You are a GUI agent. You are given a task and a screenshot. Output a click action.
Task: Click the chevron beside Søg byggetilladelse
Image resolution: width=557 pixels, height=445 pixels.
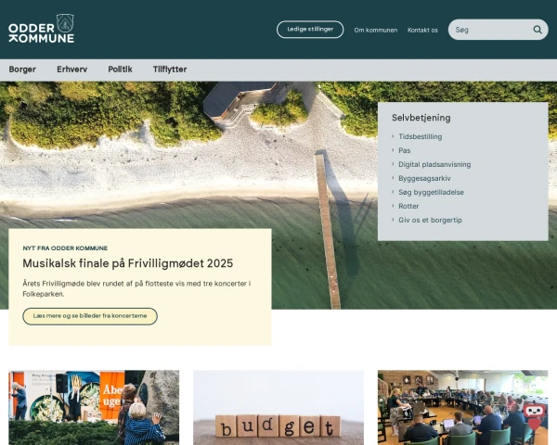tap(393, 192)
